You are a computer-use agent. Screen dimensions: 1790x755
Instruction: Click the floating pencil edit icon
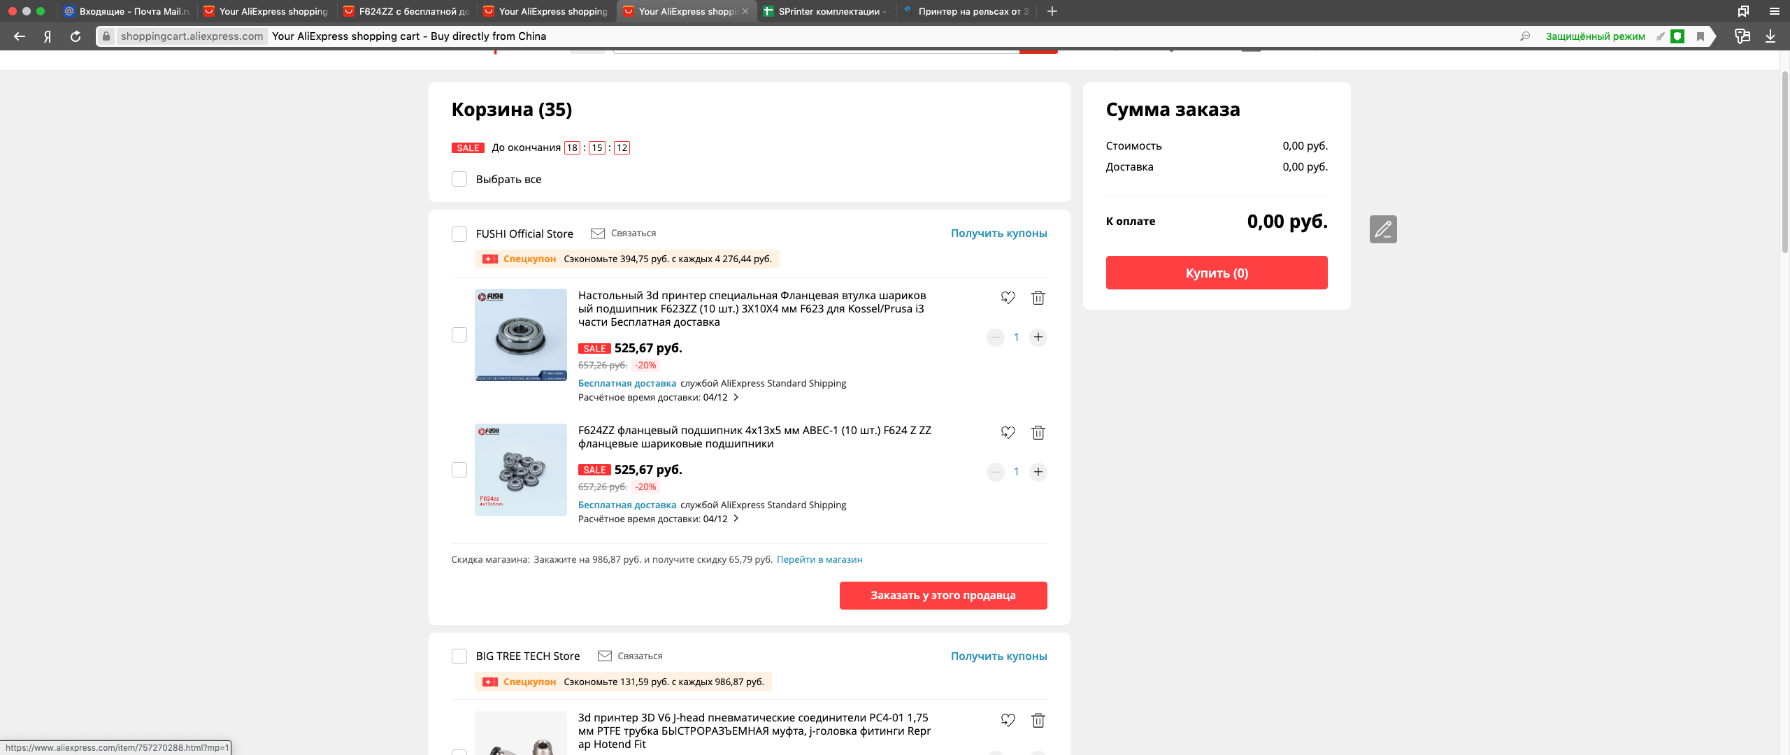click(x=1382, y=229)
